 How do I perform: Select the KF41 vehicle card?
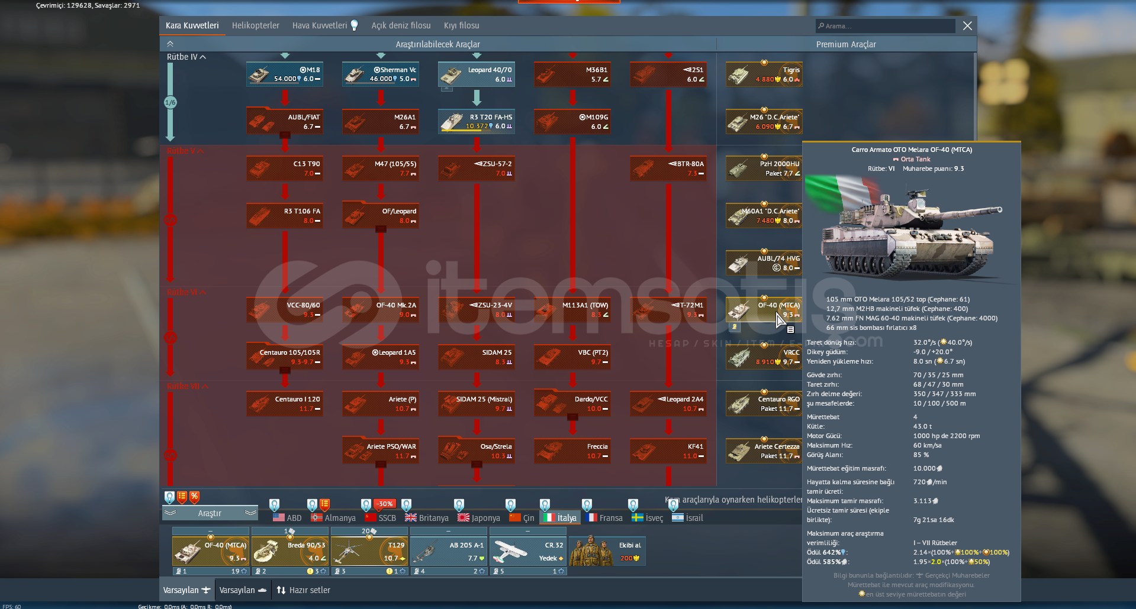point(668,451)
